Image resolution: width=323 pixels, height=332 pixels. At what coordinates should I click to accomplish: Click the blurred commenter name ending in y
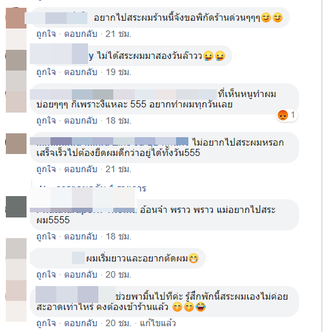pos(61,56)
